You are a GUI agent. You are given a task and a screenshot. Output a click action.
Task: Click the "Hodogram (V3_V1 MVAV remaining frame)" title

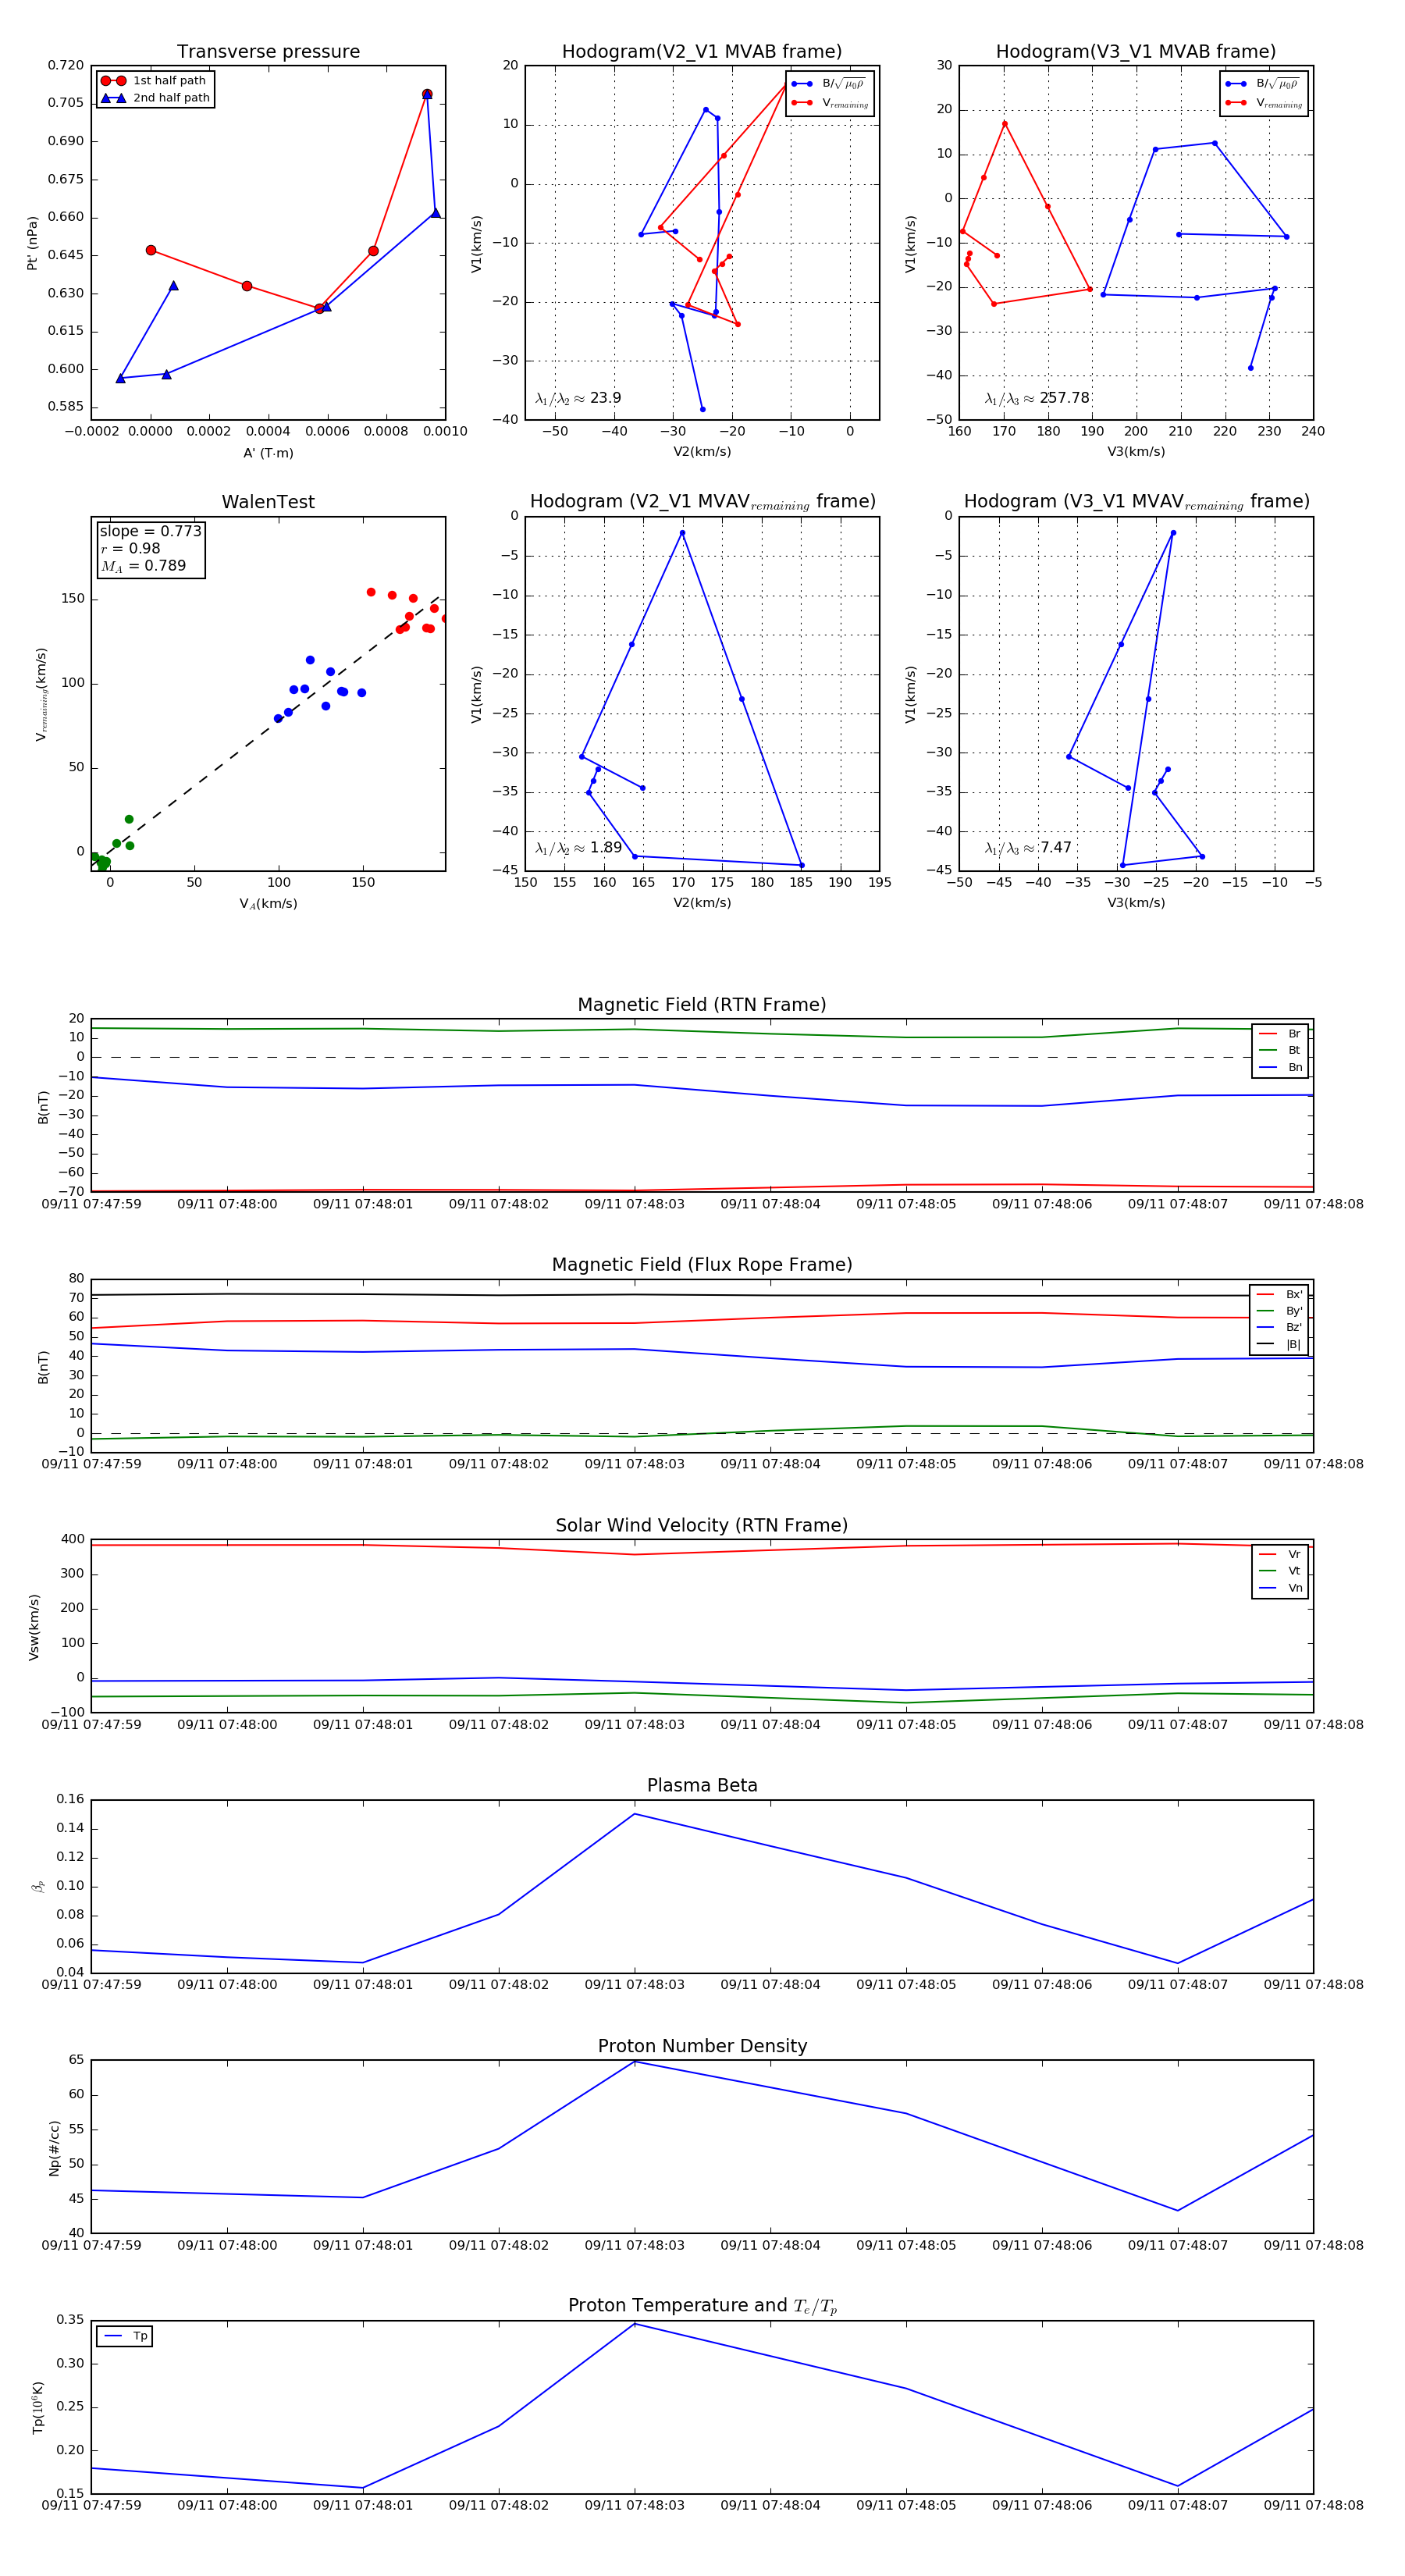click(x=1136, y=502)
